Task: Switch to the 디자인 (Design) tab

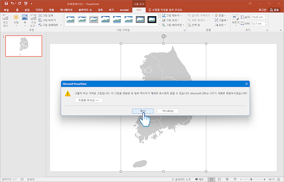Action: click(x=39, y=10)
